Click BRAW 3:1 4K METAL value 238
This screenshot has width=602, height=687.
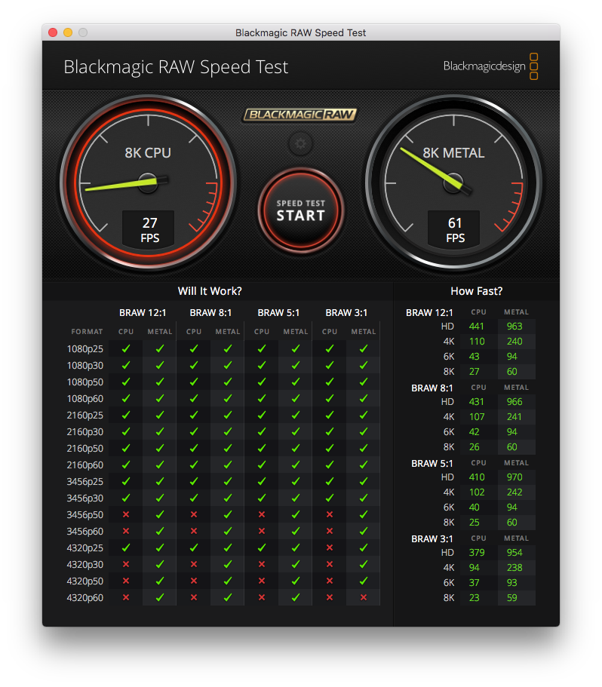tap(514, 568)
